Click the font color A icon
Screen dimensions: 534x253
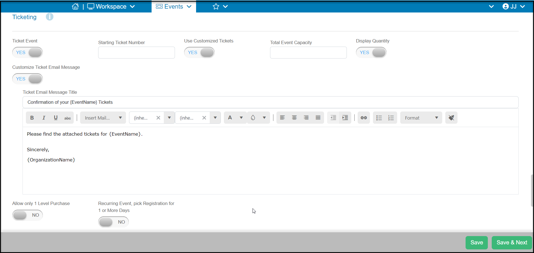pos(230,118)
